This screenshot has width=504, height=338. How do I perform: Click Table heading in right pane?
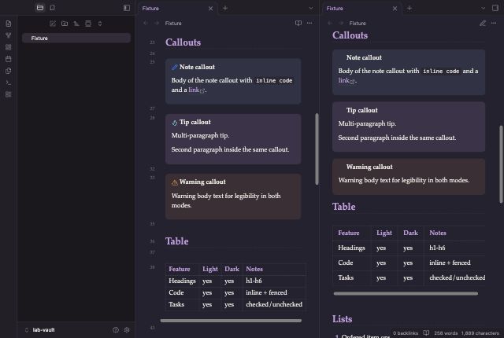(344, 207)
